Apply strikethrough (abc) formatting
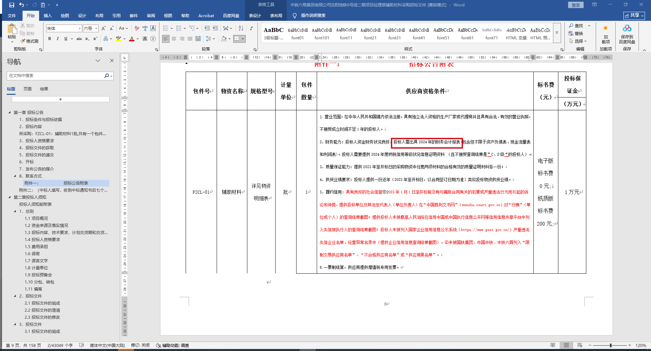Image resolution: width=651 pixels, height=351 pixels. pos(79,39)
